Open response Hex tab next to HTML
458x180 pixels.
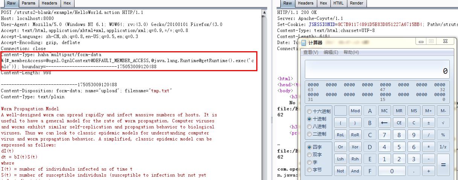(323, 3)
